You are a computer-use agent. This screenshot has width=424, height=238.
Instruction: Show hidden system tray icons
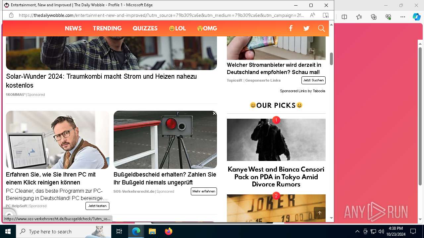pyautogui.click(x=357, y=231)
